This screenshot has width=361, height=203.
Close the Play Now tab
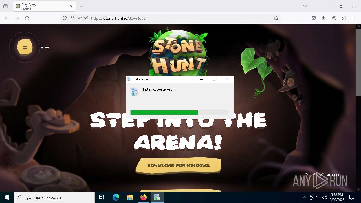coord(71,6)
